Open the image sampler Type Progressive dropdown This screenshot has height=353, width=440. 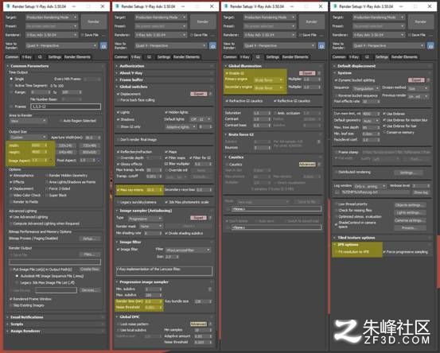[145, 219]
